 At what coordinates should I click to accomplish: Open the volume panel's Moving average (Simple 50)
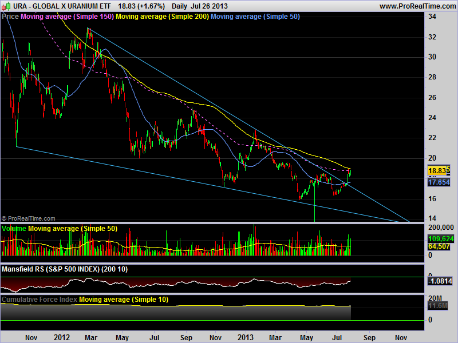point(73,229)
